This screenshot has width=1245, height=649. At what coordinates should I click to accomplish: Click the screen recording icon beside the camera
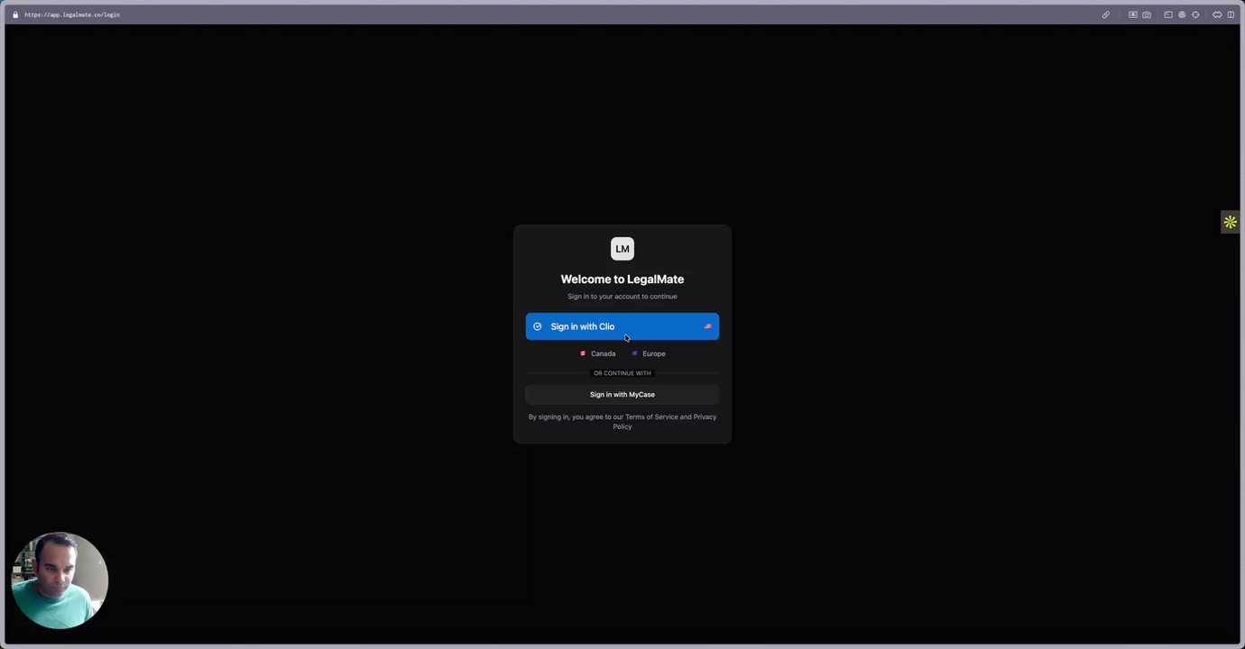point(1133,14)
